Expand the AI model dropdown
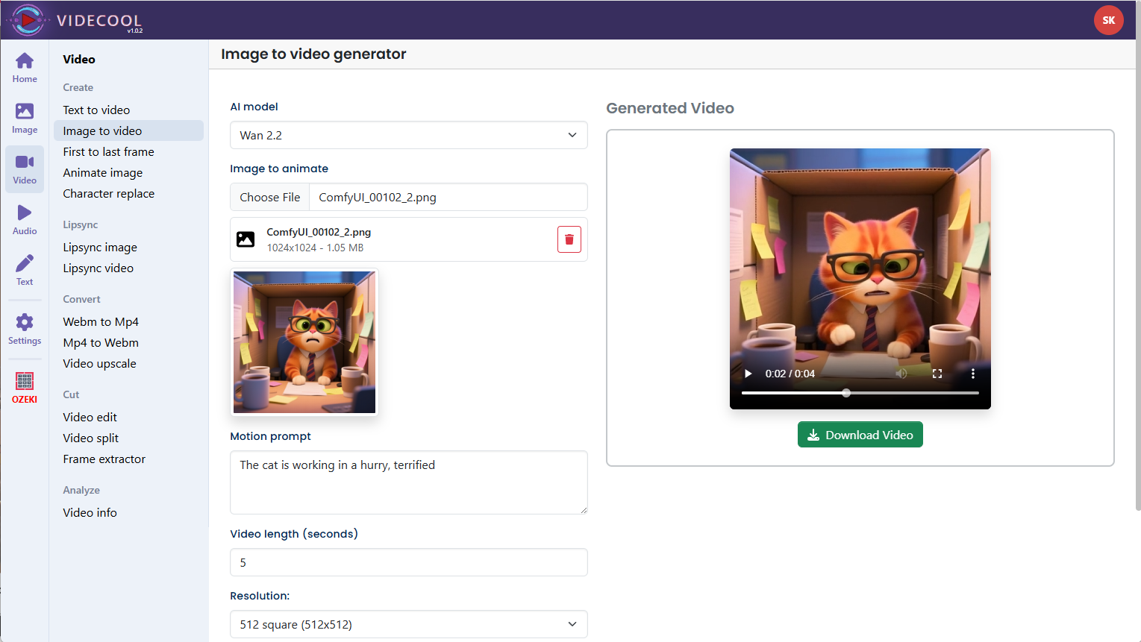1141x642 pixels. point(408,135)
